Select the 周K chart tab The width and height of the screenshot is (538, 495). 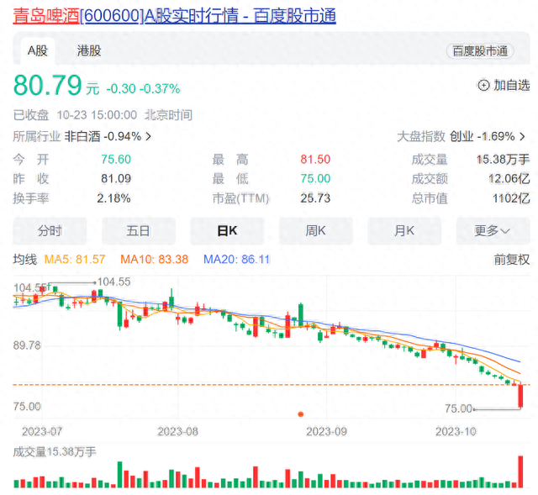coord(316,231)
